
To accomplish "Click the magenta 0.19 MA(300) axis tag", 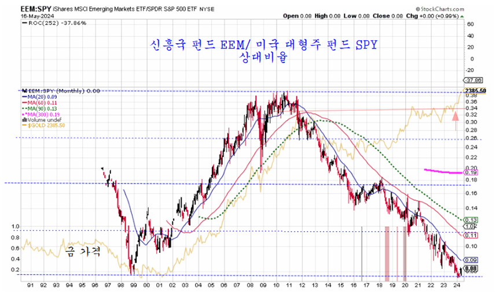I will pyautogui.click(x=471, y=172).
